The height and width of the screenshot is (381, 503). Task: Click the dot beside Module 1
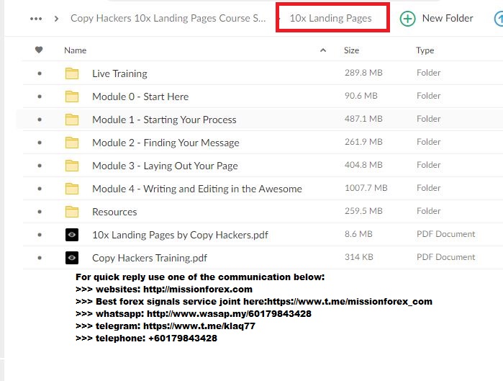40,120
